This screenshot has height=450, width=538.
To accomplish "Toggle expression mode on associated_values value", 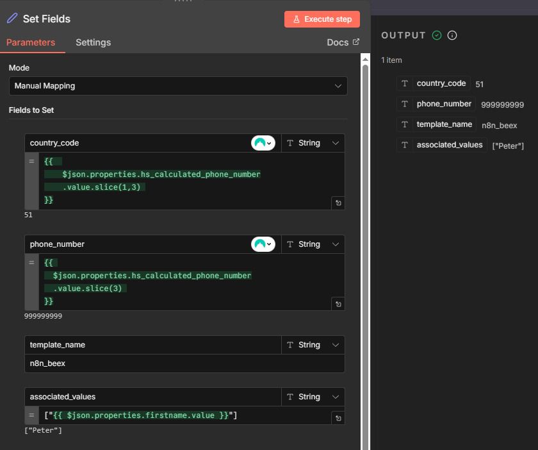I will point(31,415).
